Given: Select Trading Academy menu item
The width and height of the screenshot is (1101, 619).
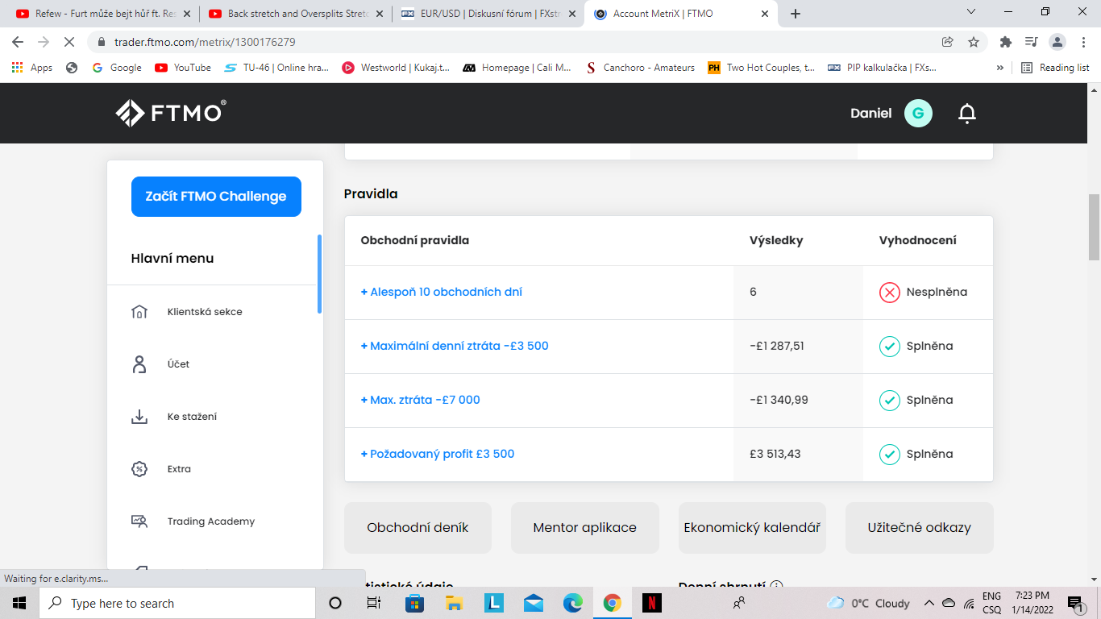Looking at the screenshot, I should click(211, 521).
